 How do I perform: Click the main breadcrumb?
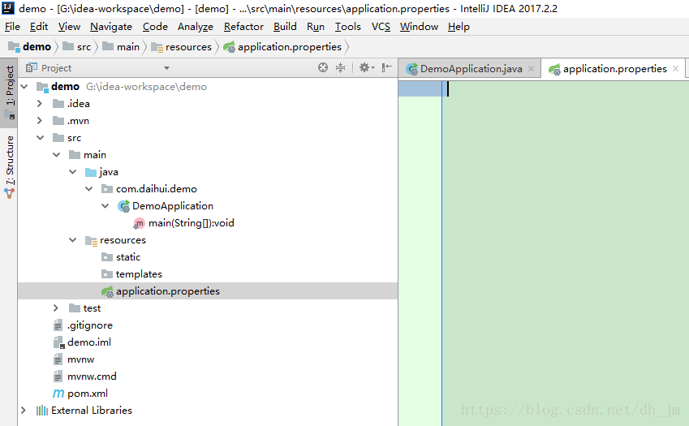pos(121,46)
